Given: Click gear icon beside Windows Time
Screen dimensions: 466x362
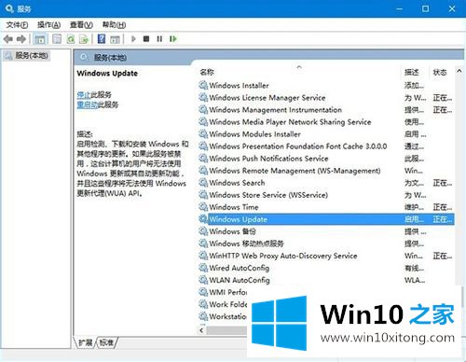Looking at the screenshot, I should click(x=203, y=206).
